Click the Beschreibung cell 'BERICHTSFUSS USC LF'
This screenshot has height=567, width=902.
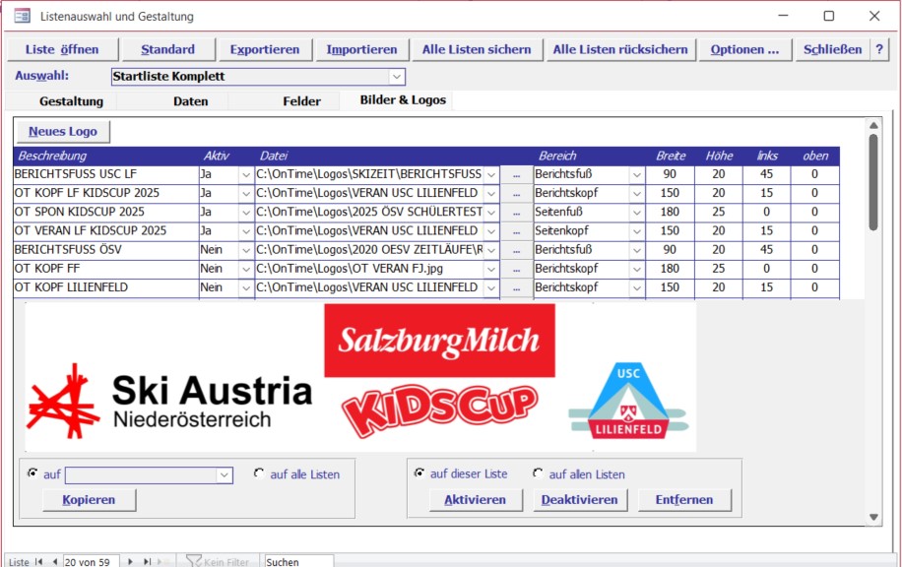point(105,175)
